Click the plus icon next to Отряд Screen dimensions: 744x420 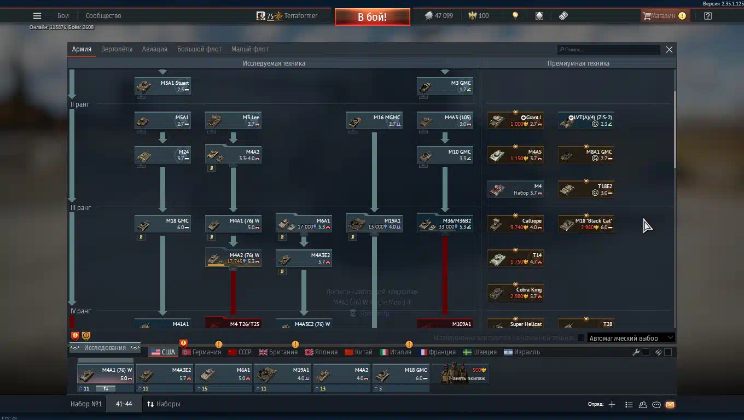pyautogui.click(x=612, y=405)
